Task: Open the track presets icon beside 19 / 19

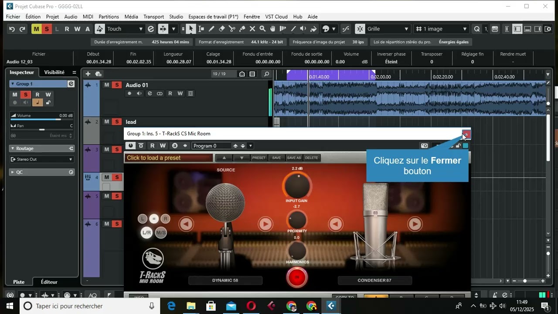Action: [242, 74]
